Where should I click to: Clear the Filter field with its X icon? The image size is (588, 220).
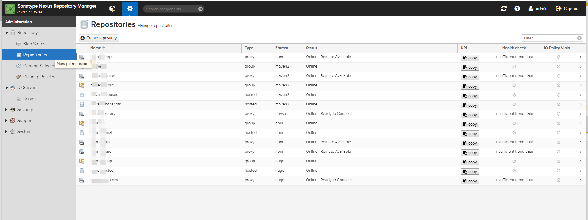coord(579,38)
